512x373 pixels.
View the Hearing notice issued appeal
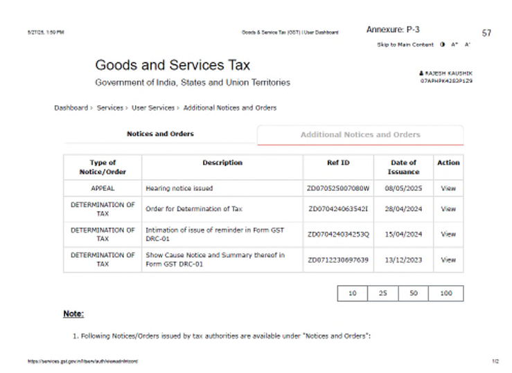(x=448, y=188)
